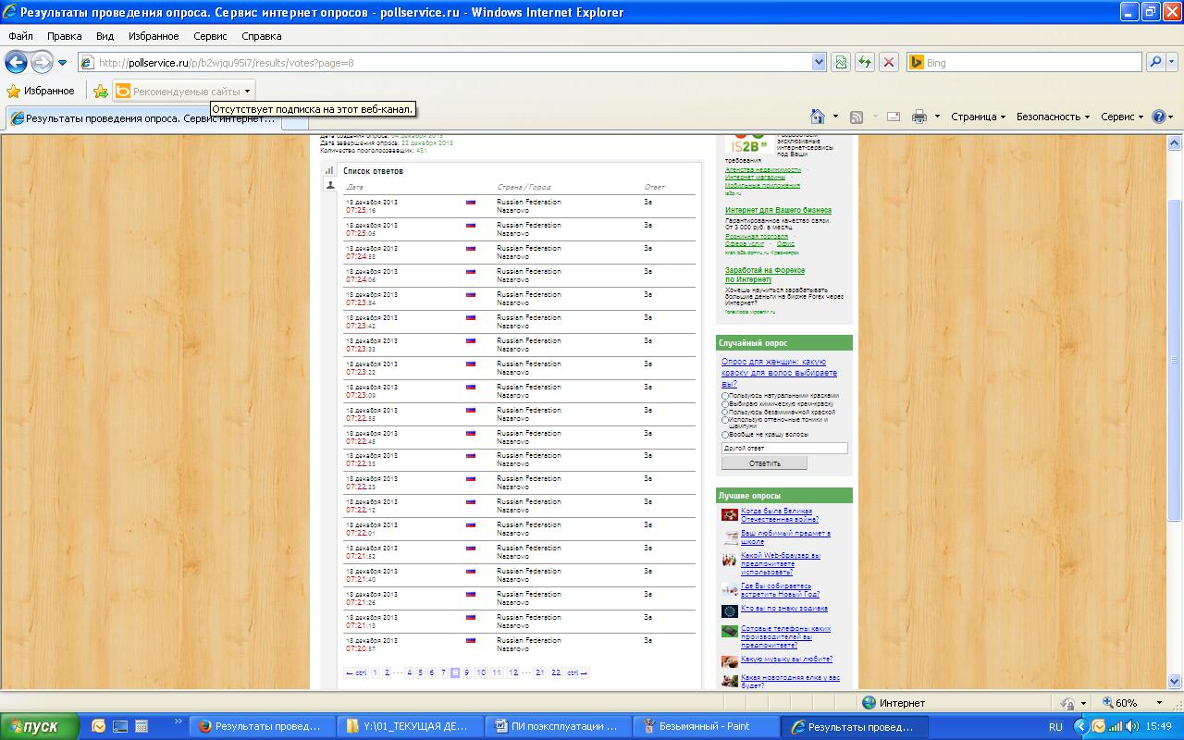Click the 'Заработай на Форексе' ad link
This screenshot has width=1184, height=740.
coord(765,275)
